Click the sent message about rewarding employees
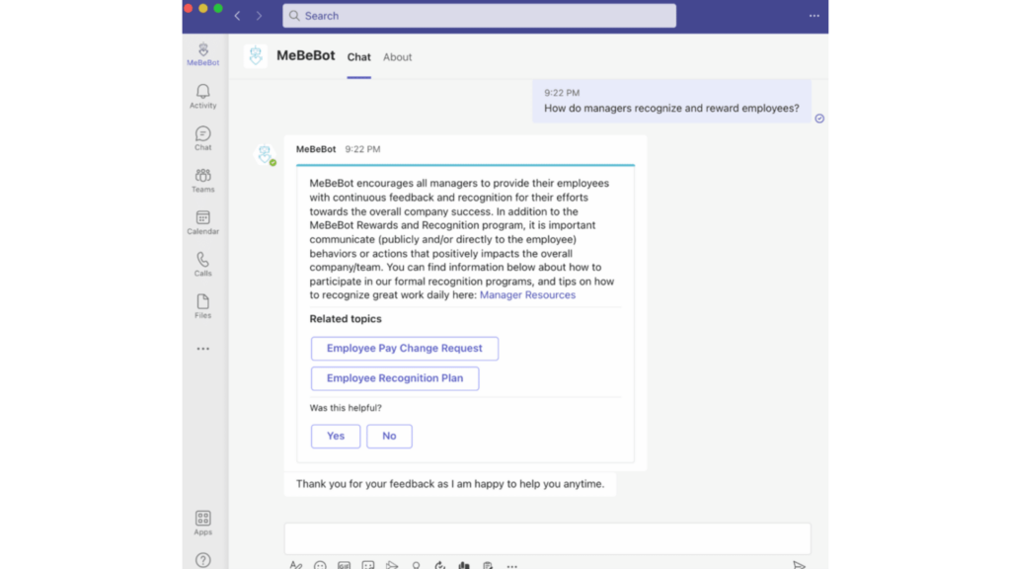 pyautogui.click(x=671, y=101)
